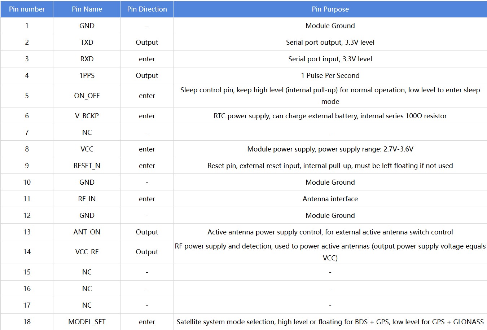The width and height of the screenshot is (487, 330).
Task: Click 'Active antenna power supply control' description
Action: point(330,232)
